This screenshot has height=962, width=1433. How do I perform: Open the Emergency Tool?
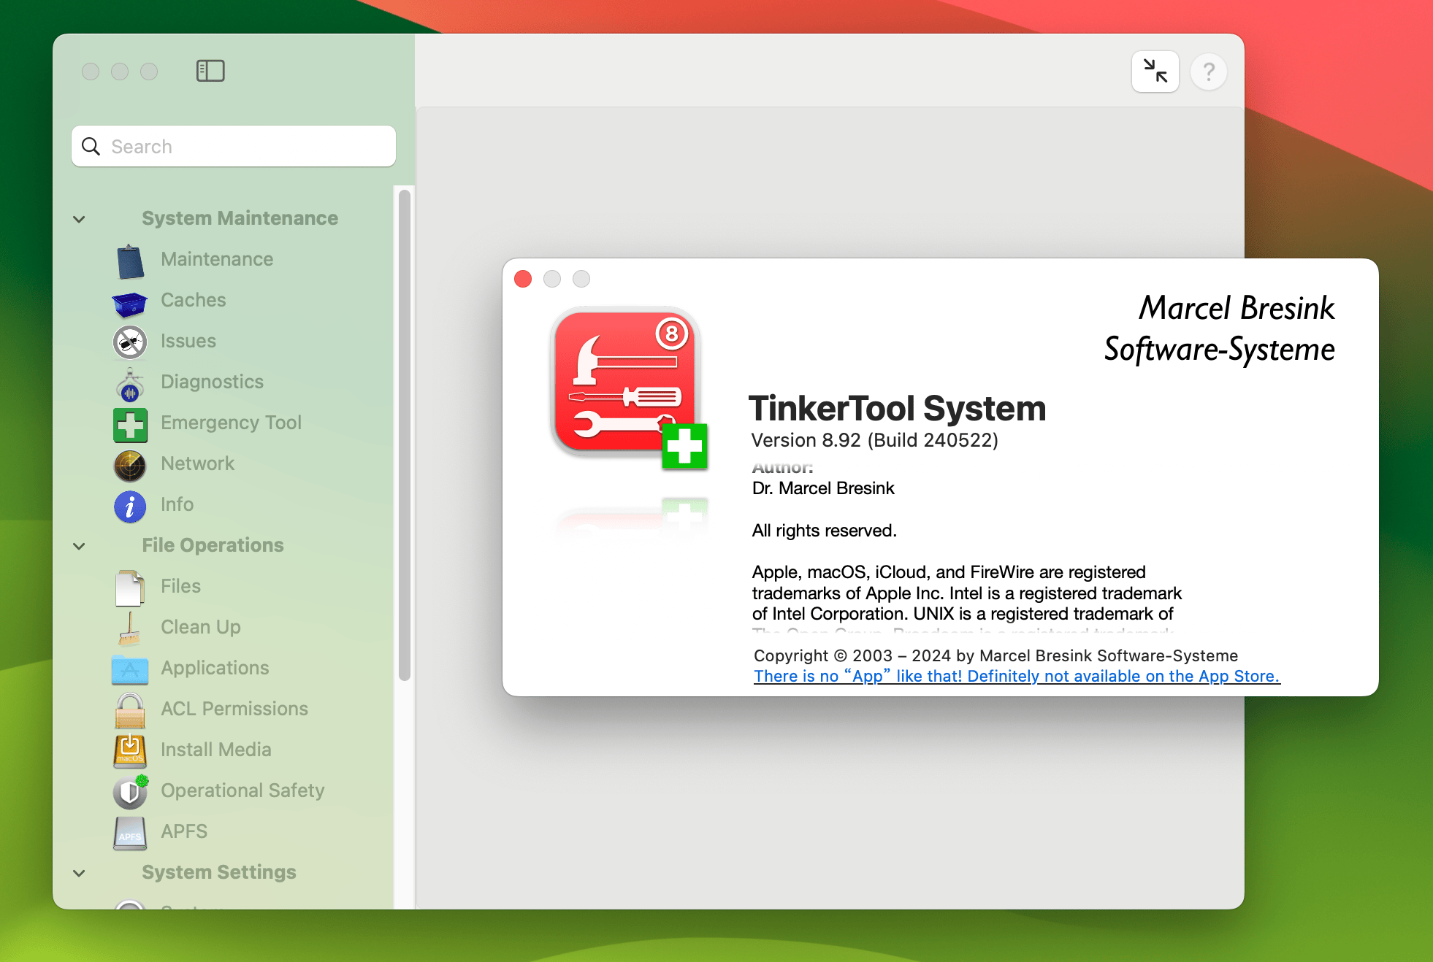pos(232,423)
